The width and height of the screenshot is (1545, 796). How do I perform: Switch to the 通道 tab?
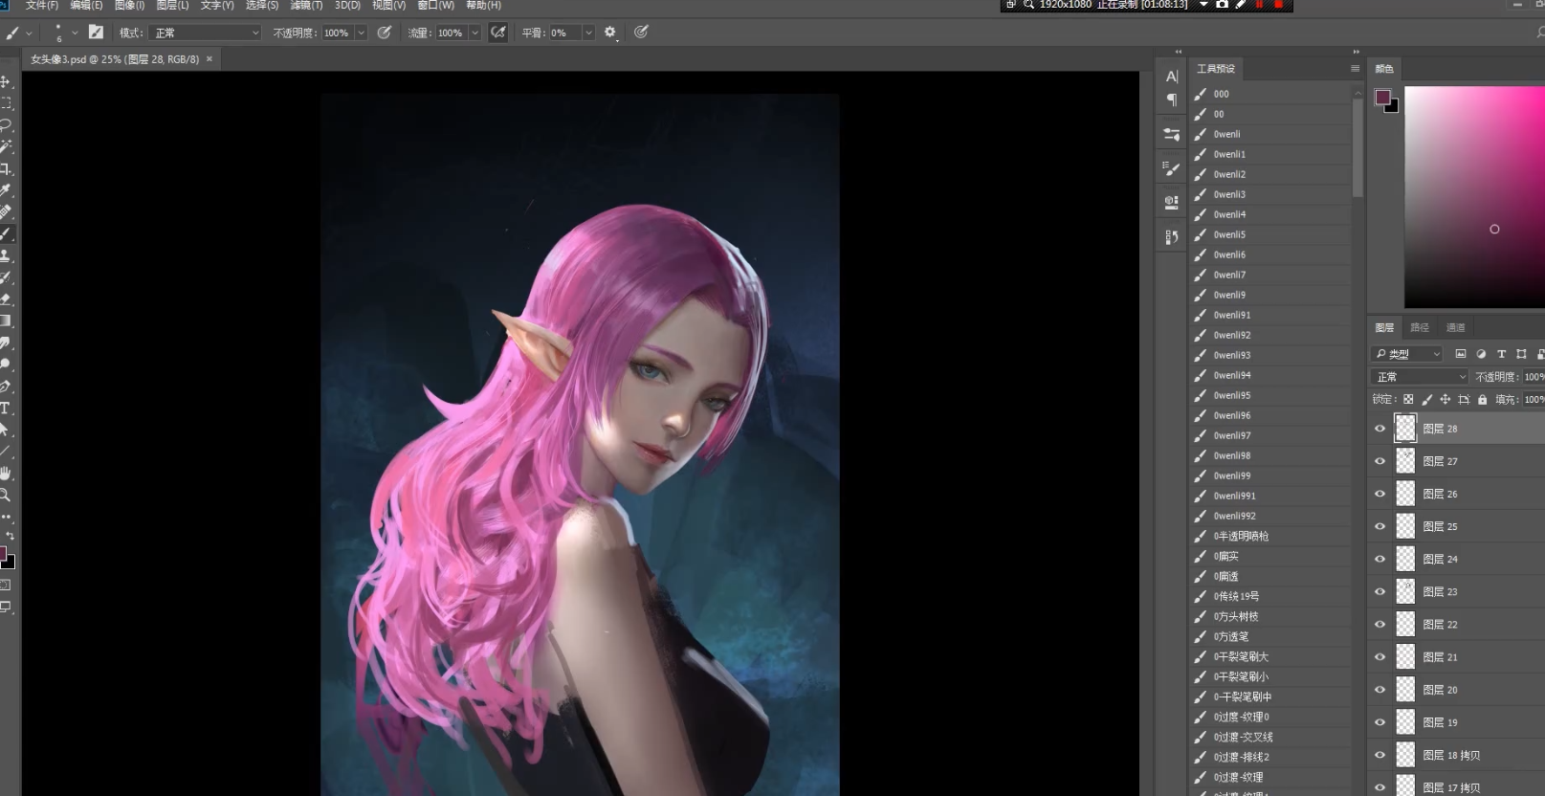[x=1456, y=327]
